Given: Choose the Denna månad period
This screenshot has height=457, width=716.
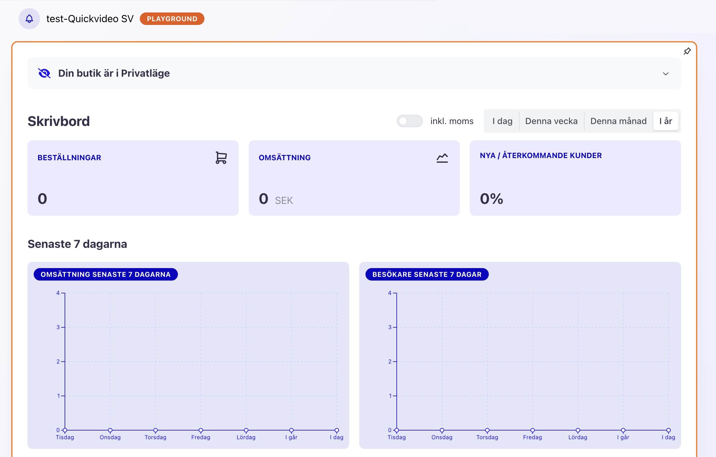Looking at the screenshot, I should click(618, 121).
